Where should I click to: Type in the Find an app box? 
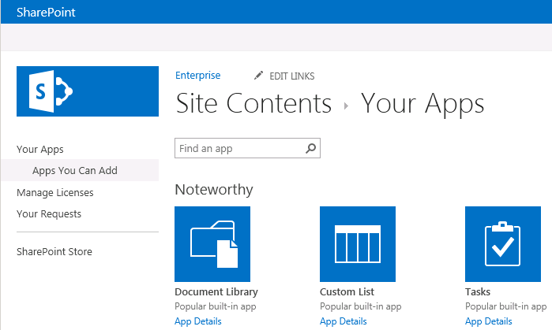point(238,148)
